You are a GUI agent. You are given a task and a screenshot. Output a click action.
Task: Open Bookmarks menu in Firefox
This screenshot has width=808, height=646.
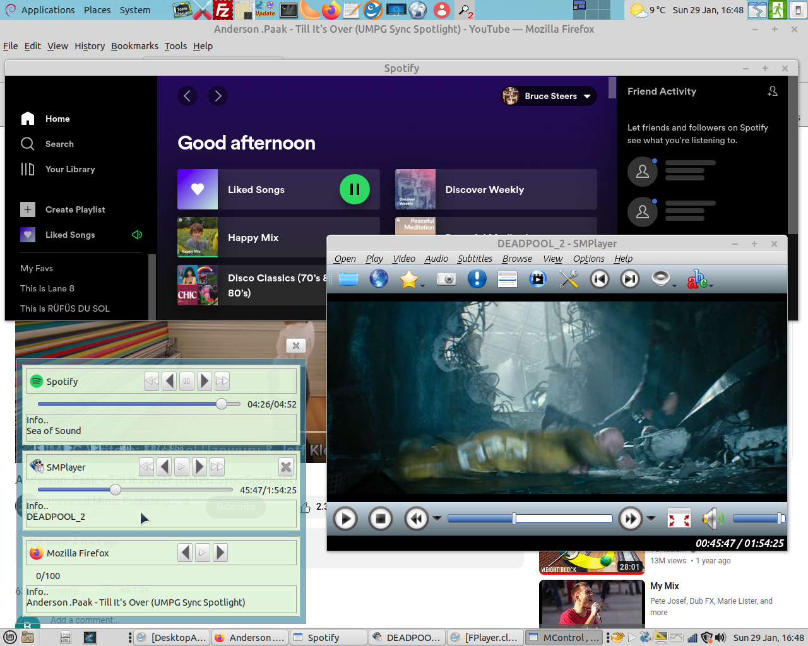134,46
